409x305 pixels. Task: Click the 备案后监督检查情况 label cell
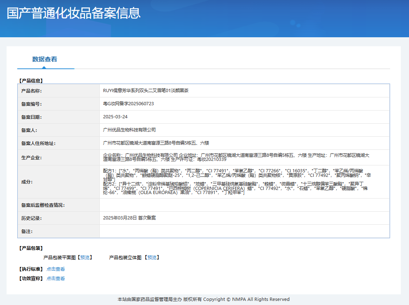click(58, 205)
